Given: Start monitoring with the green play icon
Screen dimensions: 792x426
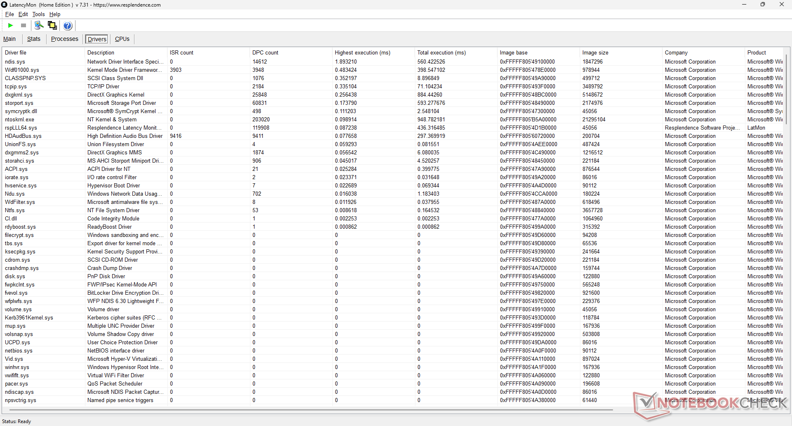Looking at the screenshot, I should click(x=11, y=26).
